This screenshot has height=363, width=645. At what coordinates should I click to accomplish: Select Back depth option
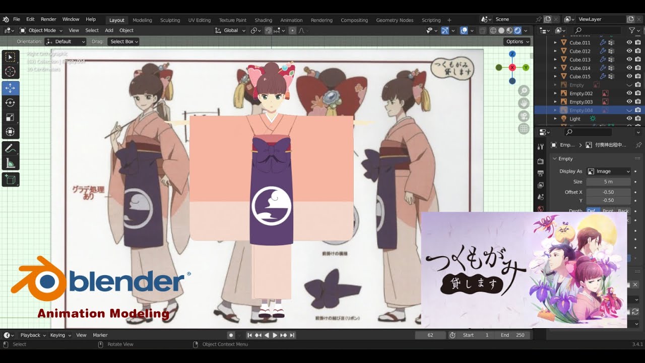(x=623, y=211)
